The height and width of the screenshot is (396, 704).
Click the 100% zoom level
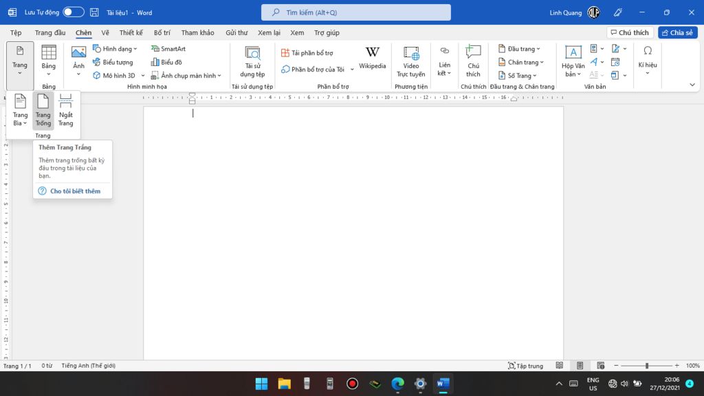tap(693, 366)
